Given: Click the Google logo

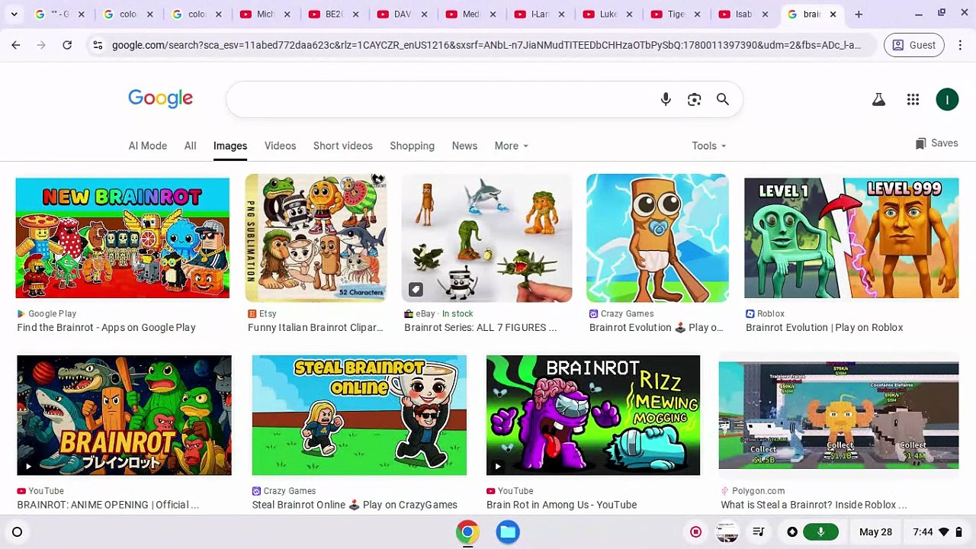Looking at the screenshot, I should [x=160, y=98].
